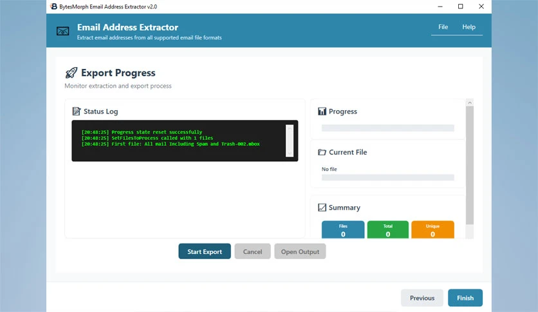Click the 'Progress state reset successfully' log line
The width and height of the screenshot is (538, 312).
pos(142,132)
